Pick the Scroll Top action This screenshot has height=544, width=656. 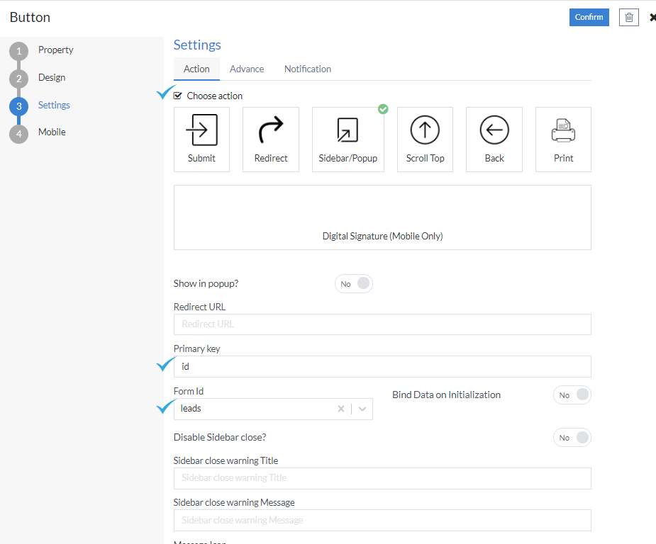pyautogui.click(x=424, y=139)
